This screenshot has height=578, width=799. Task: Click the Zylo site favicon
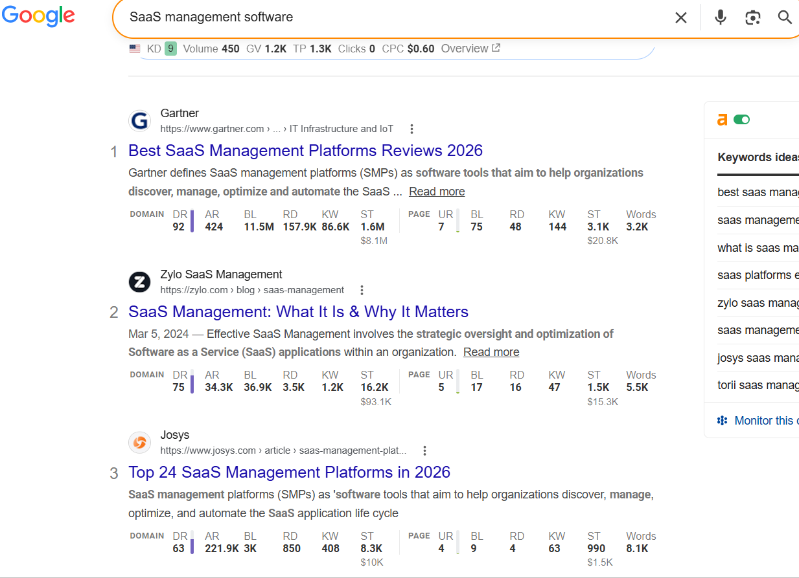pos(139,282)
